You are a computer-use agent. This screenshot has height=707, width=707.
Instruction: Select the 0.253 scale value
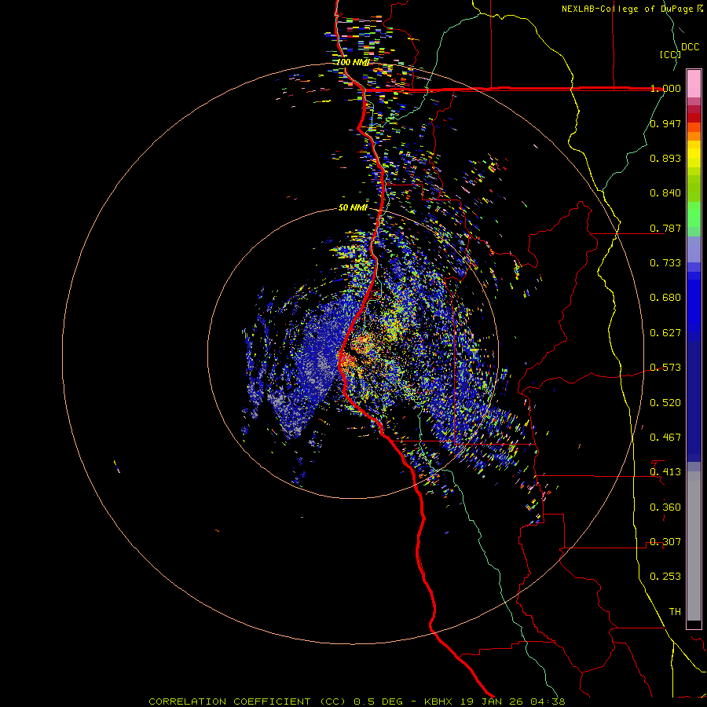pyautogui.click(x=665, y=577)
